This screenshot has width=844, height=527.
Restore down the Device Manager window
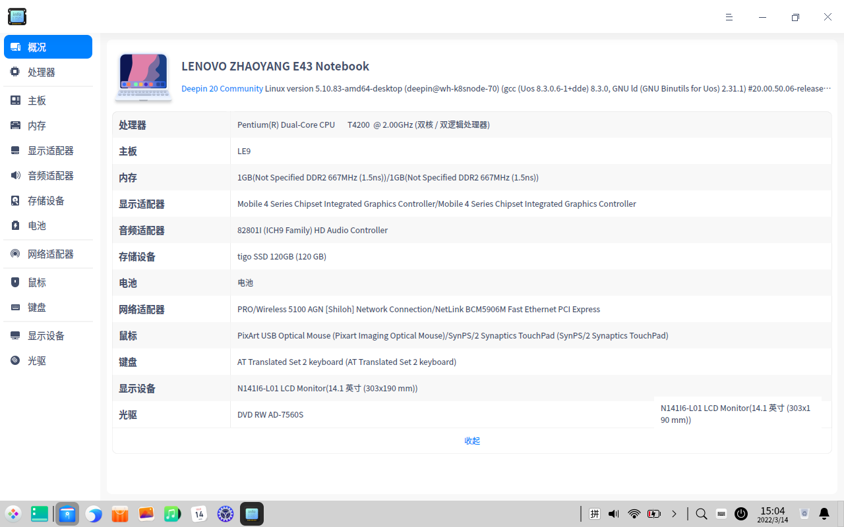click(795, 17)
